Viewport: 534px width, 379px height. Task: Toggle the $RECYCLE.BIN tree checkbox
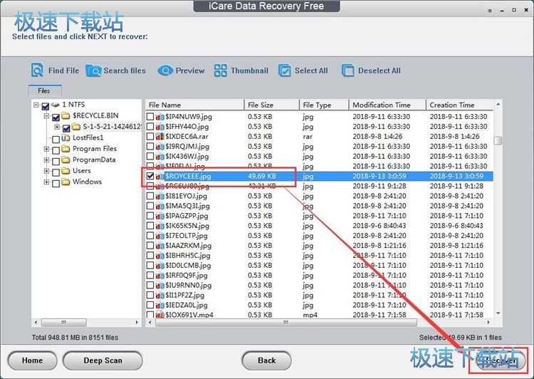coord(56,118)
